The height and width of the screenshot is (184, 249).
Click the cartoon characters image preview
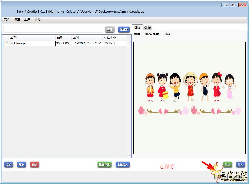pyautogui.click(x=189, y=98)
